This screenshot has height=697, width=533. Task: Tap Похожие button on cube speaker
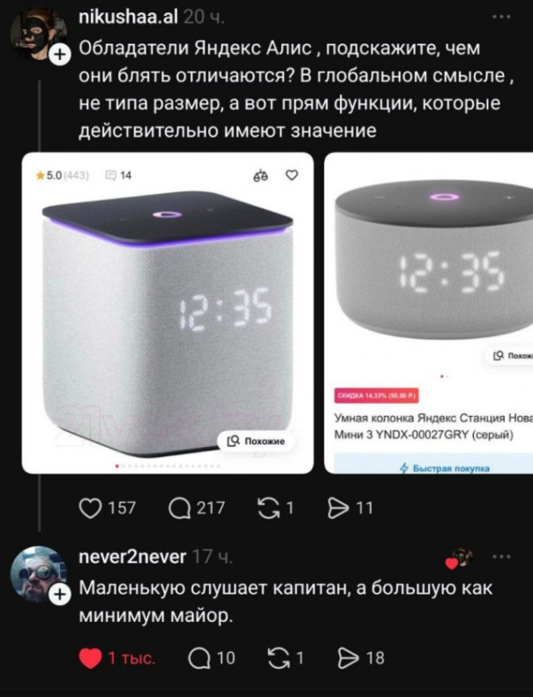click(256, 441)
